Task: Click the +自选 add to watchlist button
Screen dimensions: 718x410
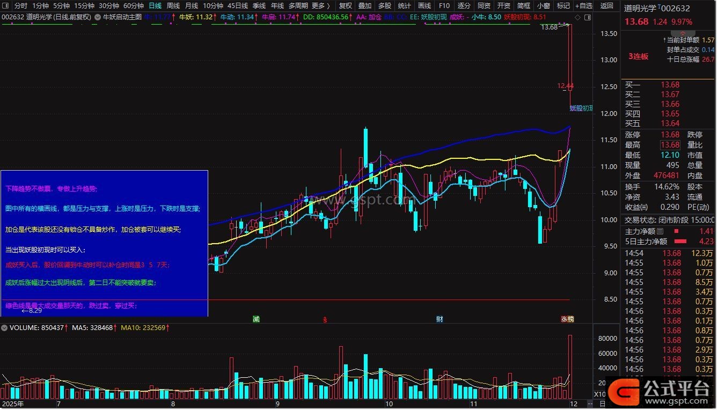Action: 583,6
